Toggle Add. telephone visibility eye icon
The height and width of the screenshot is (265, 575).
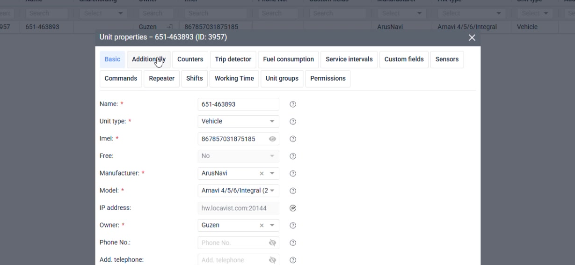273,260
